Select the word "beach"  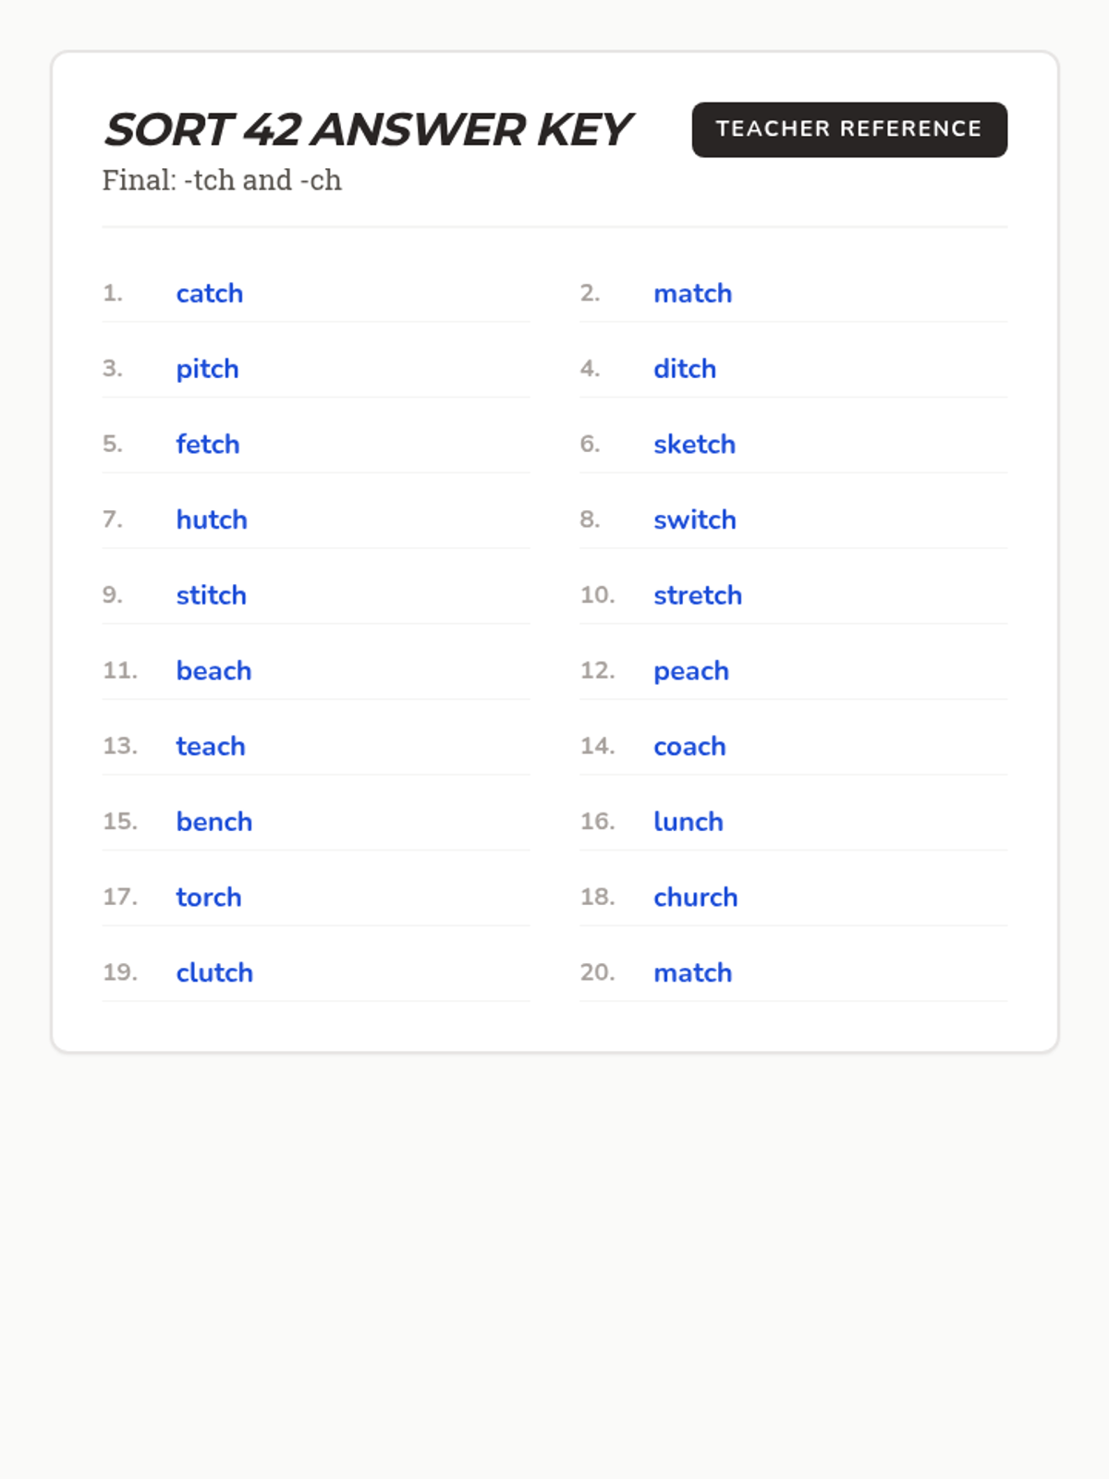(213, 671)
